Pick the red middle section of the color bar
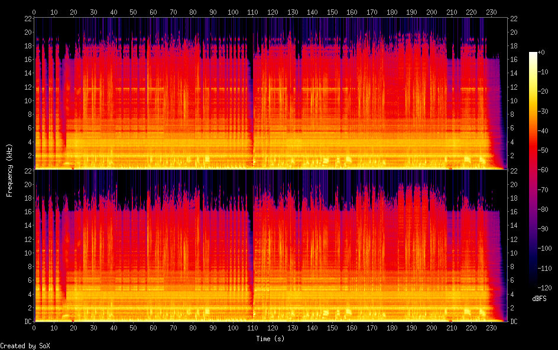This screenshot has width=558, height=350. click(x=533, y=171)
